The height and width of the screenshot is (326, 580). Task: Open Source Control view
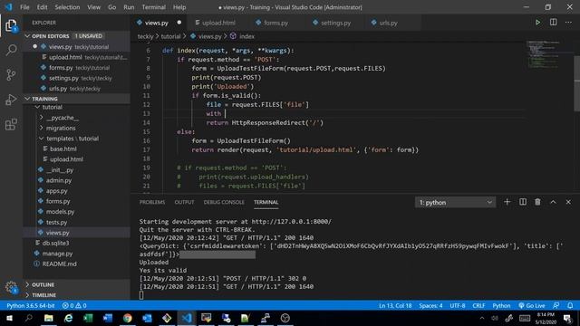[11, 74]
